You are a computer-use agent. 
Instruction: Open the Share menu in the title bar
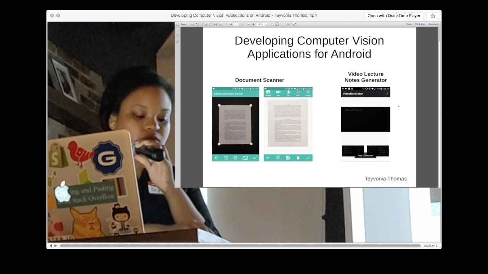point(433,16)
